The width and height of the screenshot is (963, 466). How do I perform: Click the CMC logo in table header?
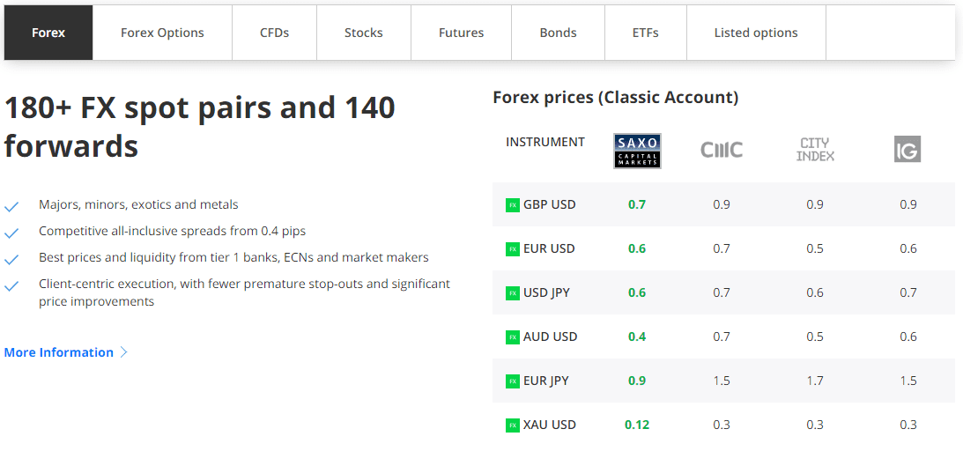tap(722, 150)
